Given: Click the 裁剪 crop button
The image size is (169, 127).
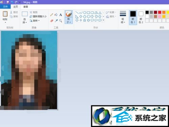Looking at the screenshot, I should pos(33,12).
